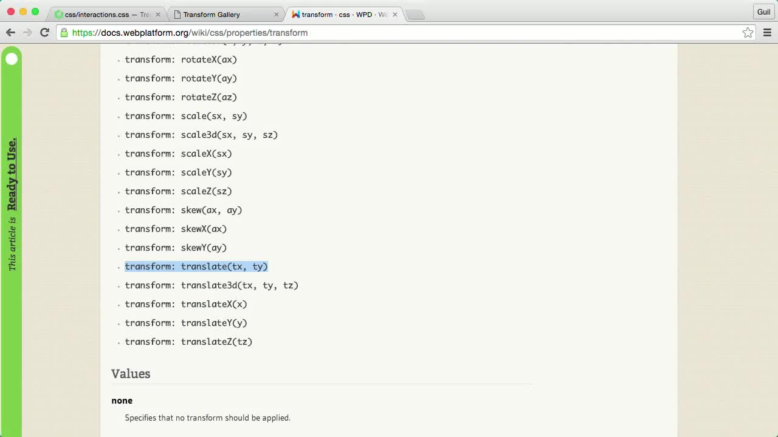Click the macOS yellow minimize window button
This screenshot has width=778, height=437.
23,12
